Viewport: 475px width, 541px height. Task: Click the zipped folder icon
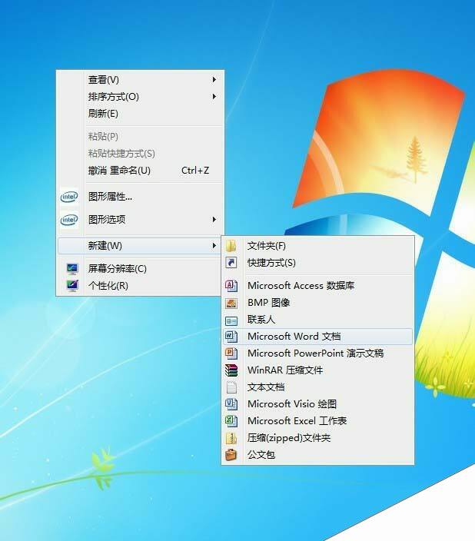231,438
